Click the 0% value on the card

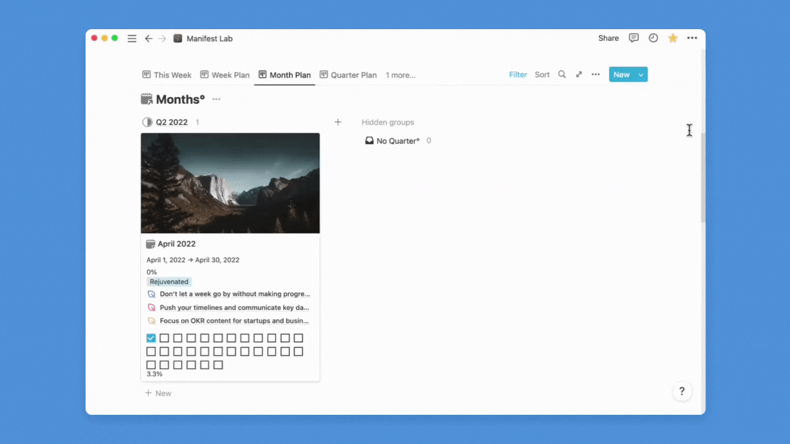[151, 272]
